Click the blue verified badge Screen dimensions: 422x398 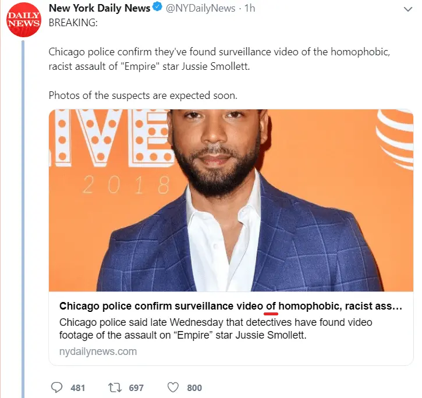point(158,6)
